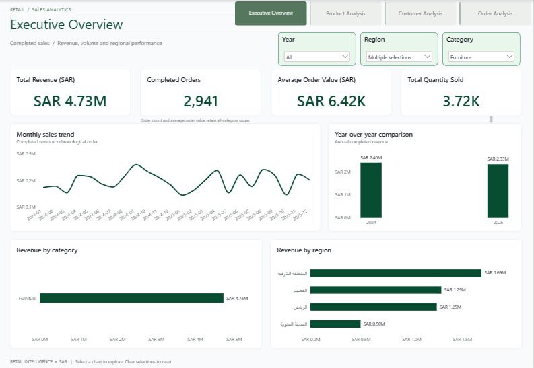
Task: Select the القصيم region bar
Action: tap(376, 290)
